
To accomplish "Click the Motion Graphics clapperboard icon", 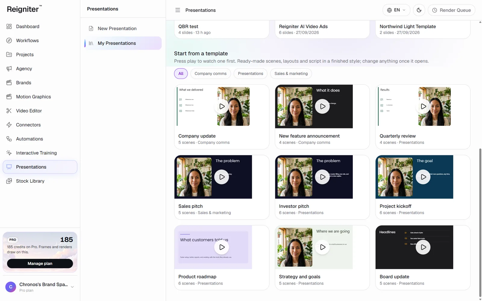I will pyautogui.click(x=9, y=97).
